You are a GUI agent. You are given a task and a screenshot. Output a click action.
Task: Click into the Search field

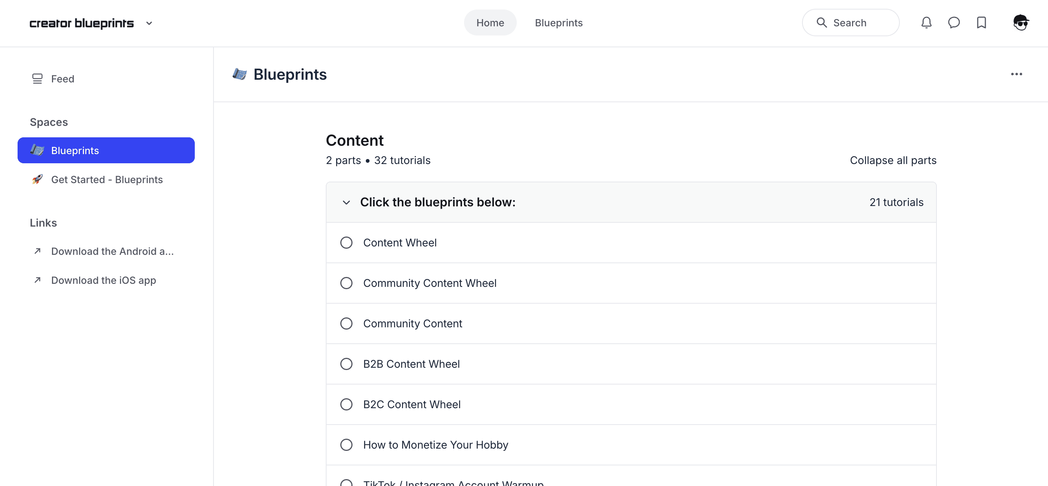(851, 23)
